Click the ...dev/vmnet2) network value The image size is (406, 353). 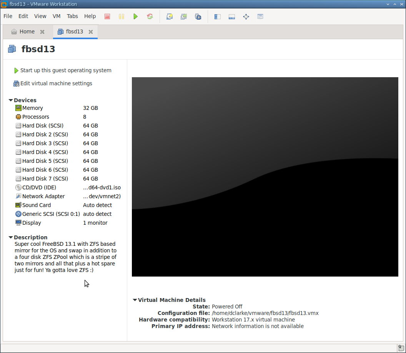[x=102, y=196]
